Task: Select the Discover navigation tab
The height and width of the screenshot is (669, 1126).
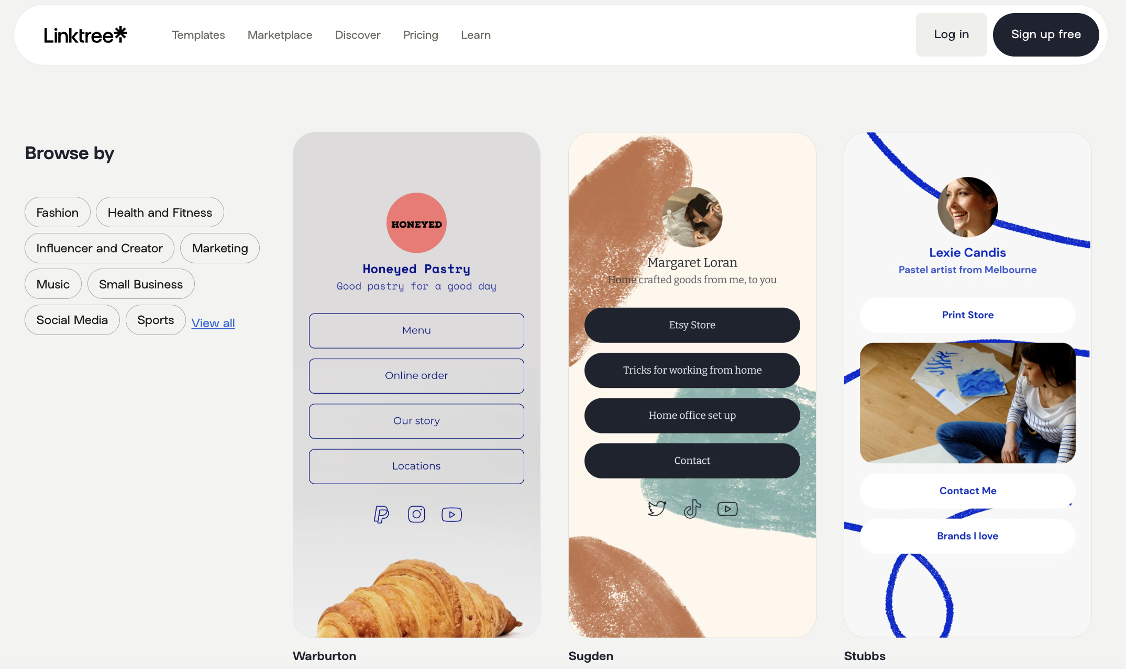Action: (x=357, y=34)
